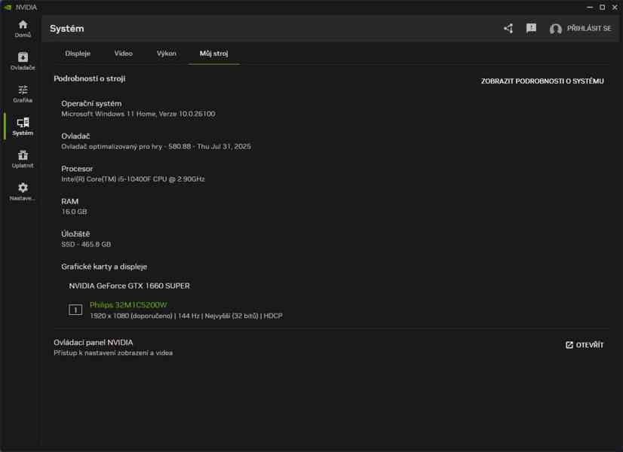Maximize the NVIDIA window
The image size is (623, 452).
click(x=603, y=7)
